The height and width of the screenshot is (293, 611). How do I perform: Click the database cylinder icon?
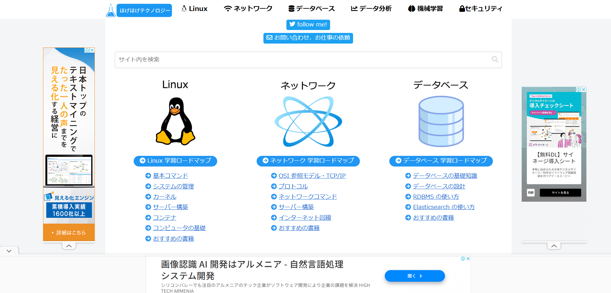click(x=441, y=121)
